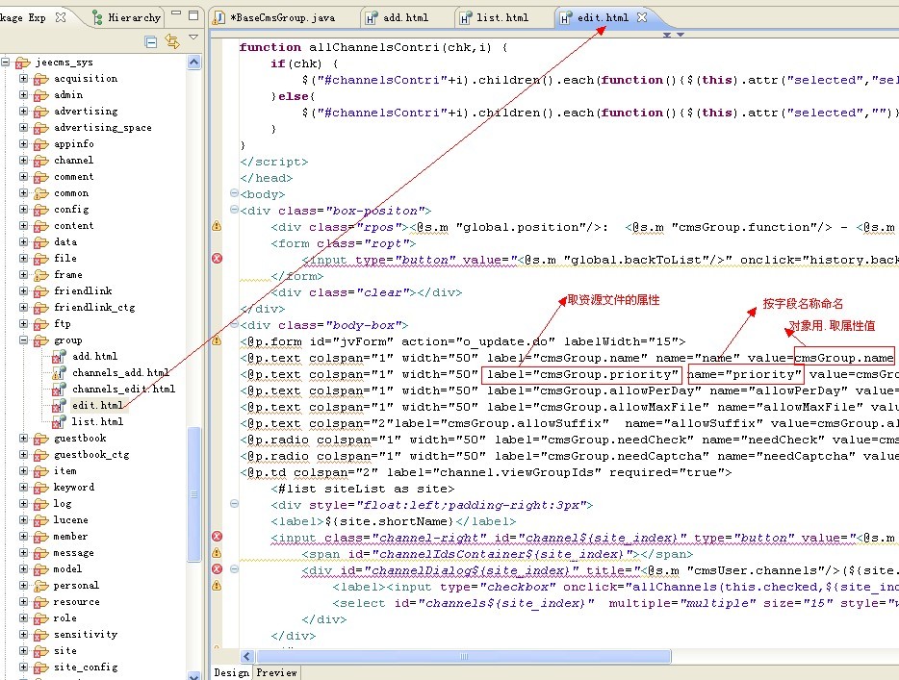This screenshot has width=899, height=680.
Task: Switch to the Hierarchy view tab
Action: pyautogui.click(x=127, y=17)
